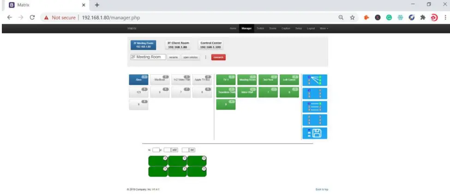This screenshot has width=450, height=195.
Task: Click Logout in the navigation bar
Action: point(311,29)
